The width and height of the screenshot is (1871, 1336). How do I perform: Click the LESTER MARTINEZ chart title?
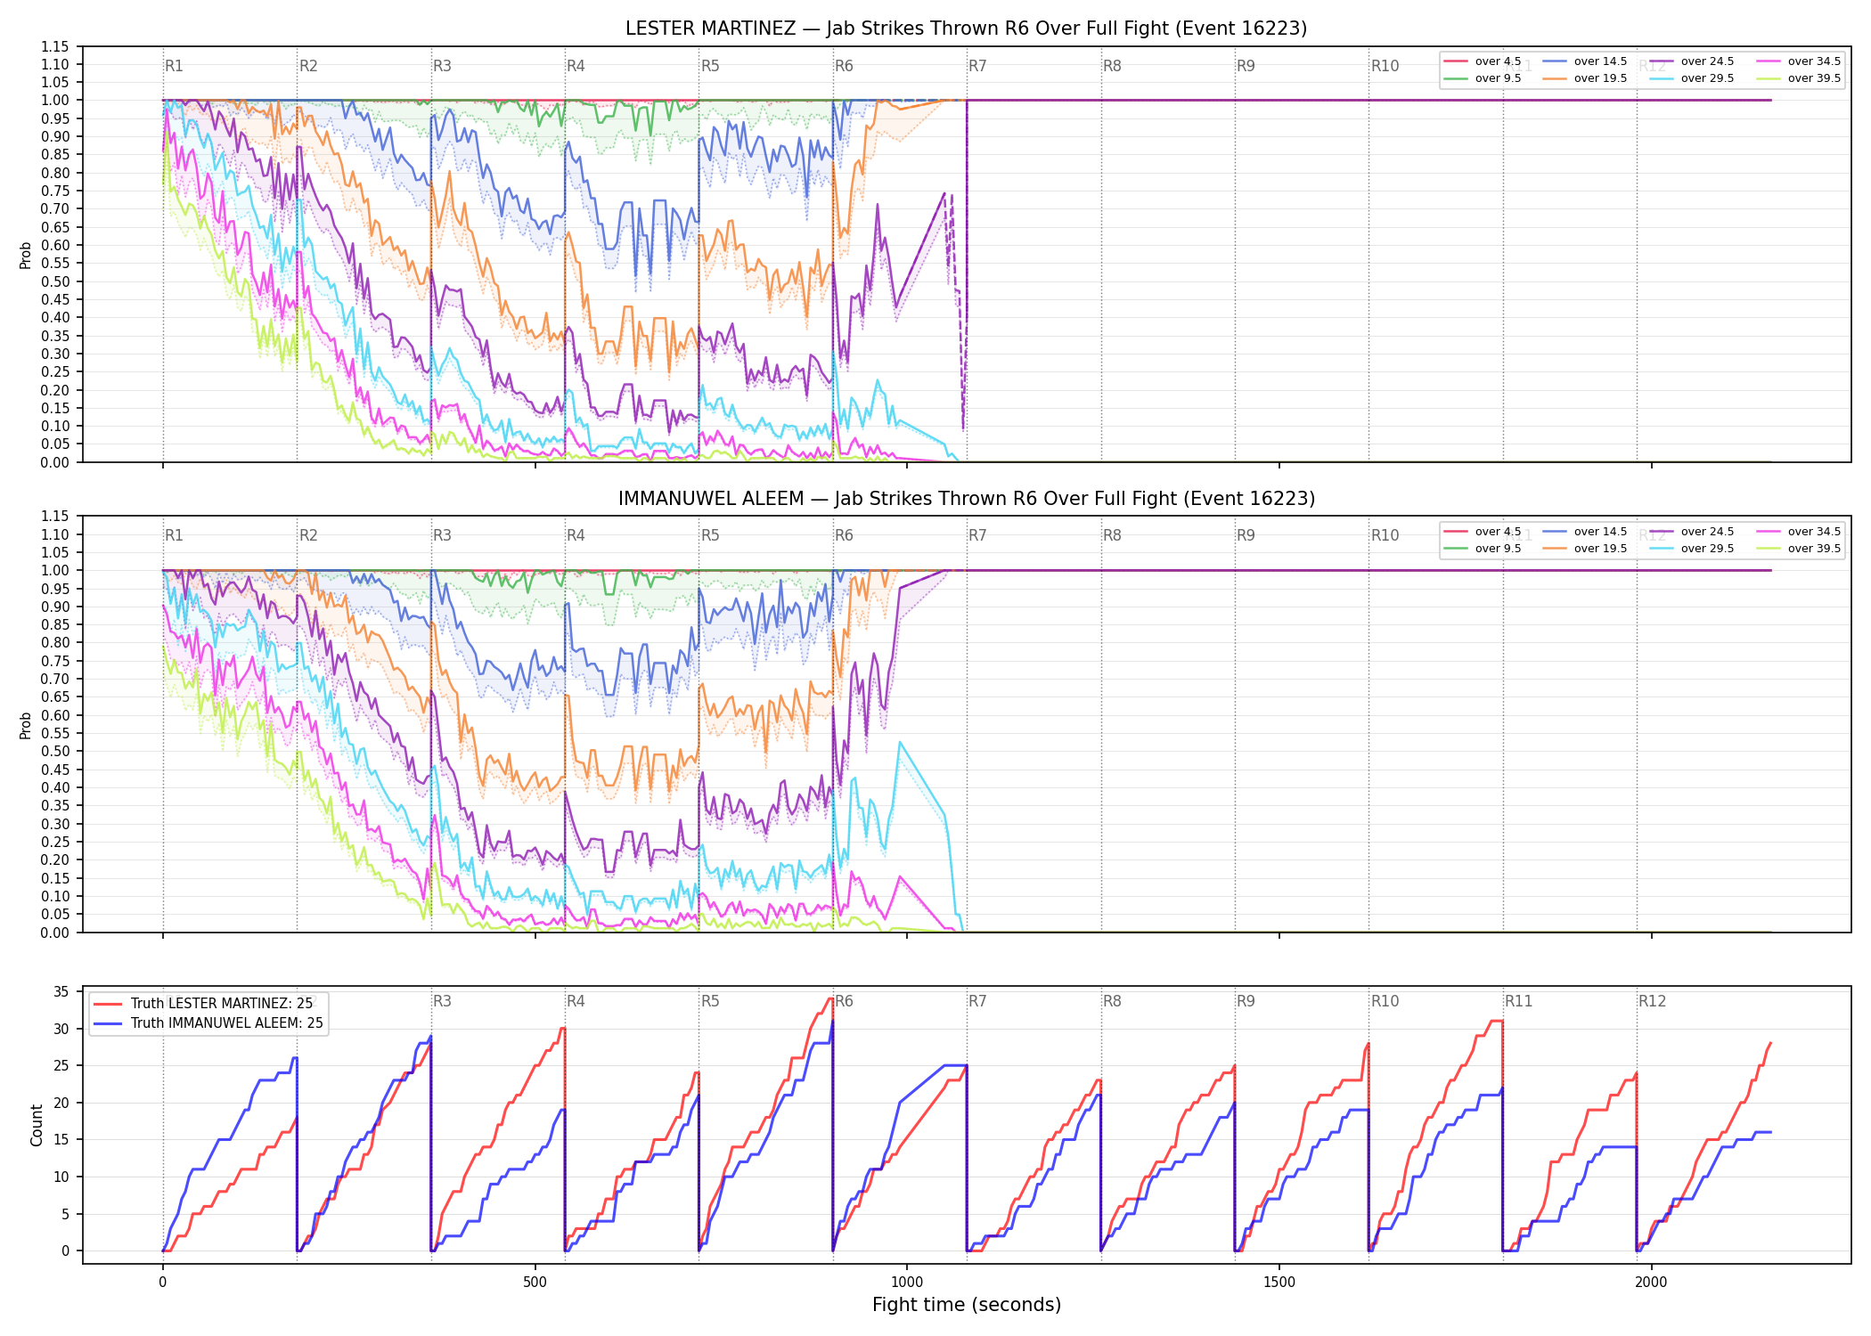[966, 29]
